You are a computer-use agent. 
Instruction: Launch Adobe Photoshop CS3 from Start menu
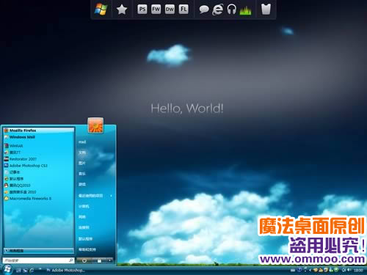click(x=39, y=166)
